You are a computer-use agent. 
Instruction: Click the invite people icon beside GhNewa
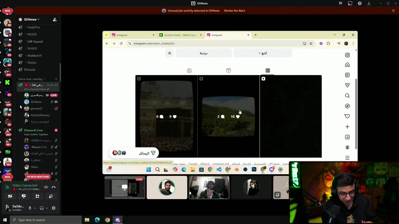pyautogui.click(x=55, y=19)
